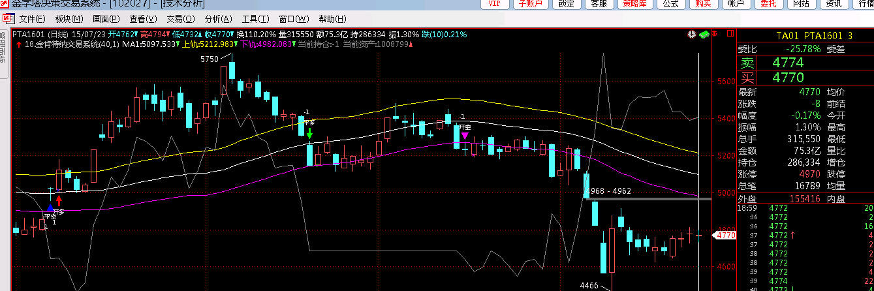874x291 pixels.
Task: Click the 行情 quotes button
Action: (x=865, y=4)
